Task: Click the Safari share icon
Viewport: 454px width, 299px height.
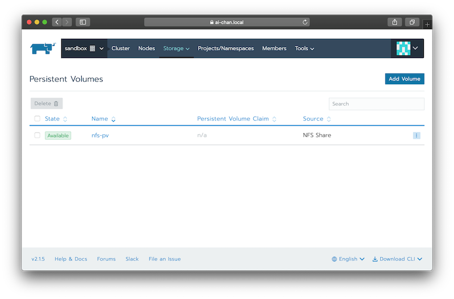Action: [394, 22]
